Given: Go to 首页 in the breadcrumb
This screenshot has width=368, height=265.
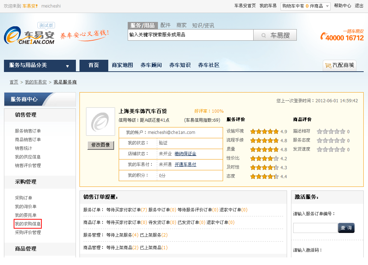Looking at the screenshot, I should (x=14, y=82).
